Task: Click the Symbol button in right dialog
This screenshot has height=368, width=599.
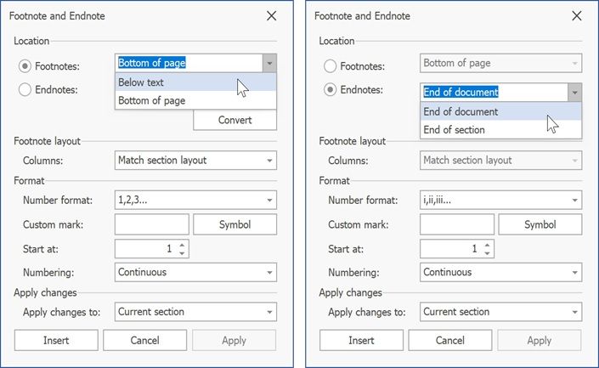Action: pos(540,224)
